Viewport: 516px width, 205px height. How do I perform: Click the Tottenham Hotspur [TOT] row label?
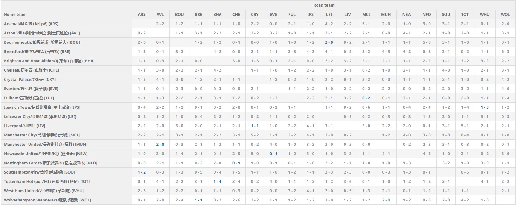click(x=47, y=181)
